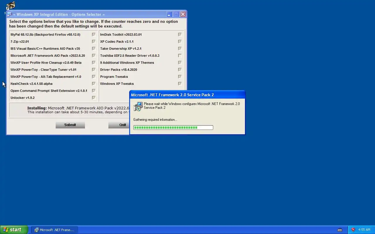Toggle Alt-Tab Replacement PowerToy checkbox

pyautogui.click(x=94, y=77)
